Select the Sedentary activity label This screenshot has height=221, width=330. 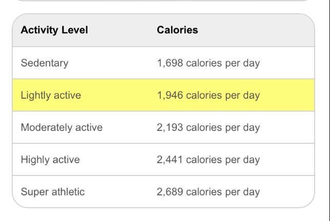[45, 63]
